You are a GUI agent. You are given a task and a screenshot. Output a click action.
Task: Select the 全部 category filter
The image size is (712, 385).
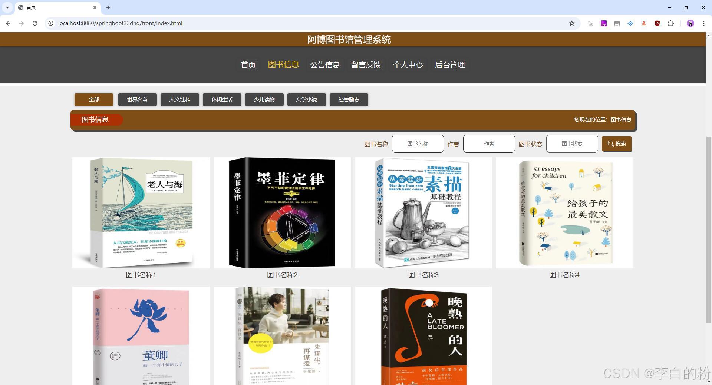pyautogui.click(x=94, y=100)
